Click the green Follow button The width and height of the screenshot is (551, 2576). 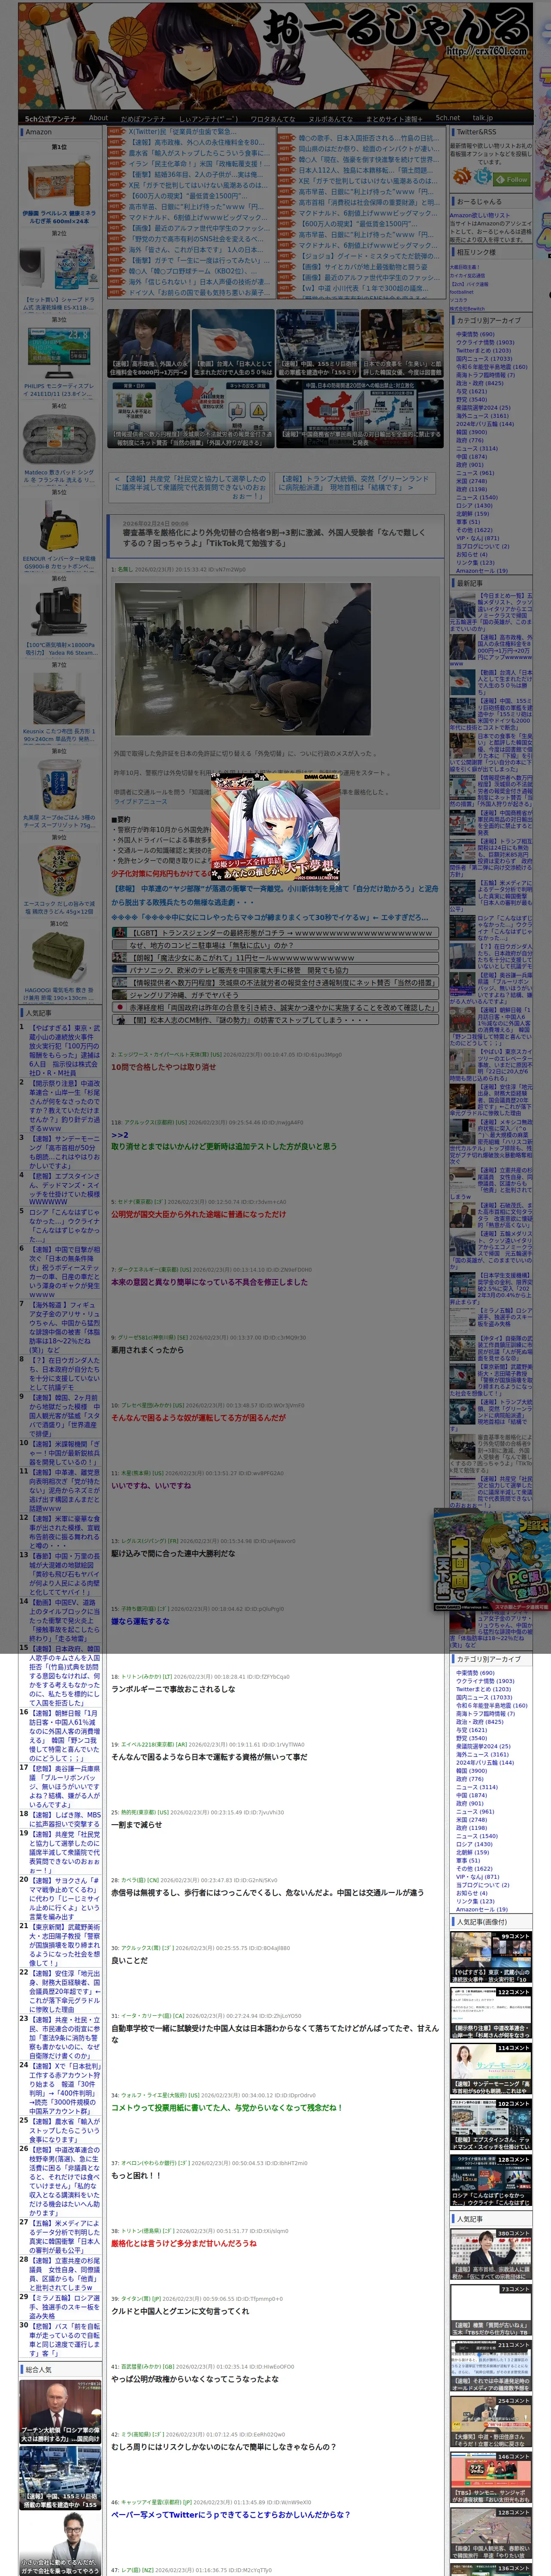click(x=513, y=180)
